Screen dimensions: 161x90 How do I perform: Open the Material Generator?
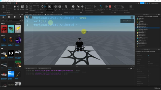78,7
